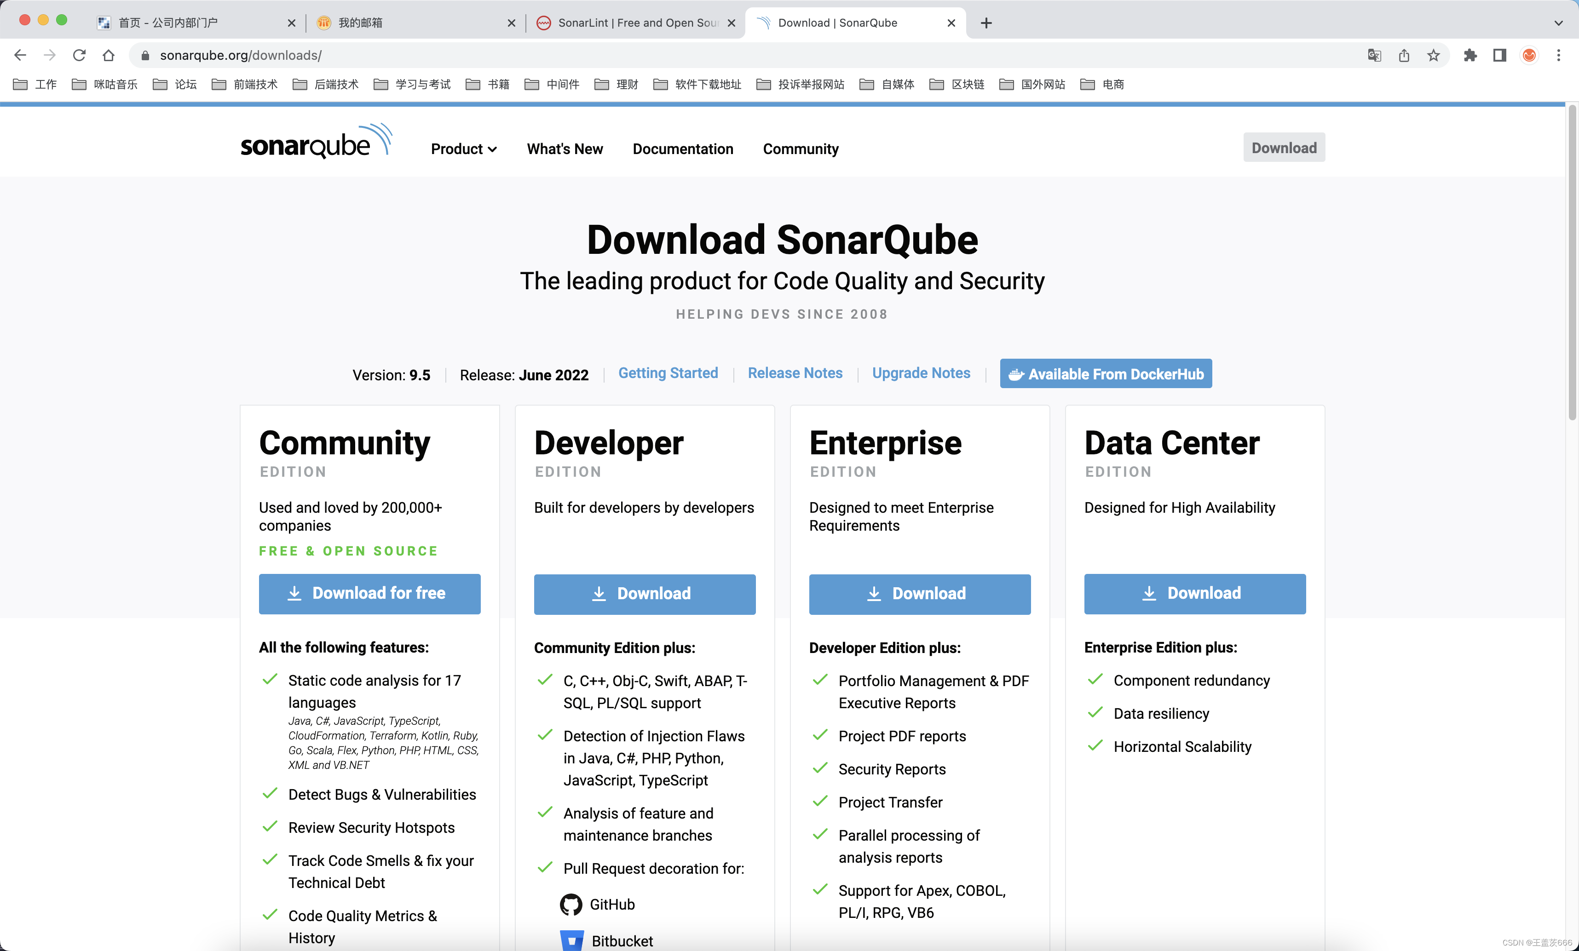Viewport: 1579px width, 951px height.
Task: Open the Release Notes link
Action: pos(795,372)
